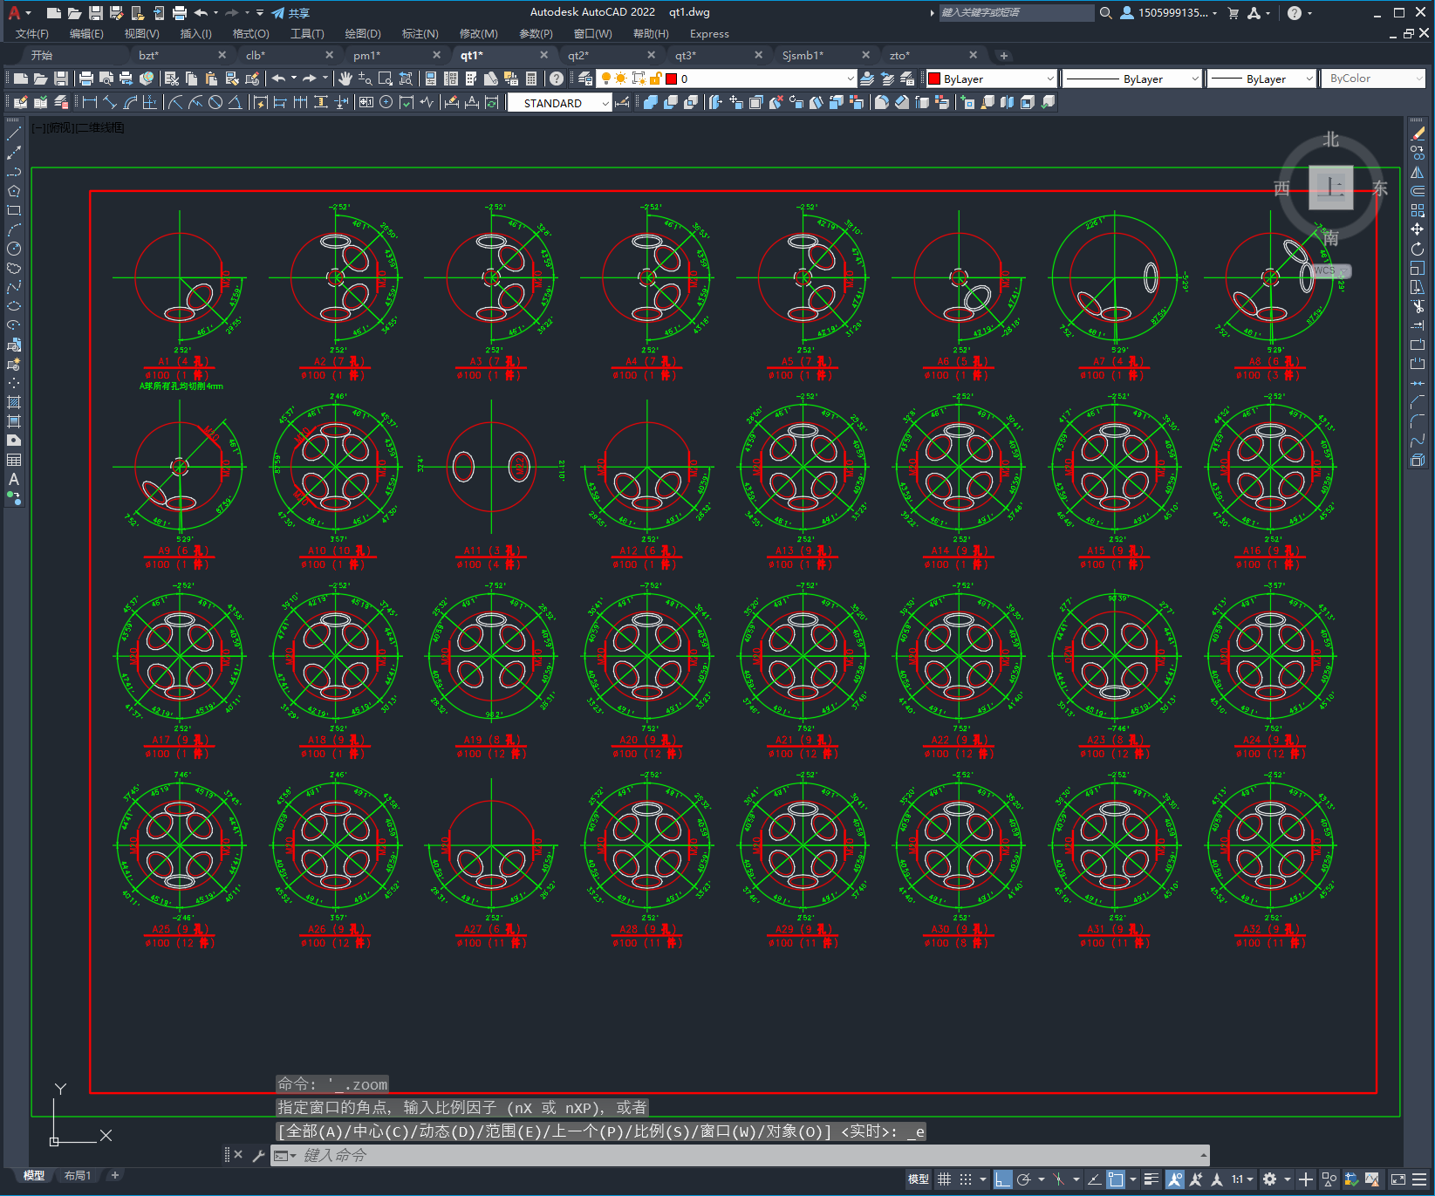1435x1196 pixels.
Task: Click the solid Union icon
Action: pyautogui.click(x=651, y=102)
